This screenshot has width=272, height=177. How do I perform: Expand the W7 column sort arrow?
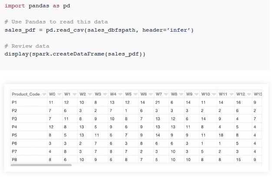pyautogui.click(x=166, y=94)
